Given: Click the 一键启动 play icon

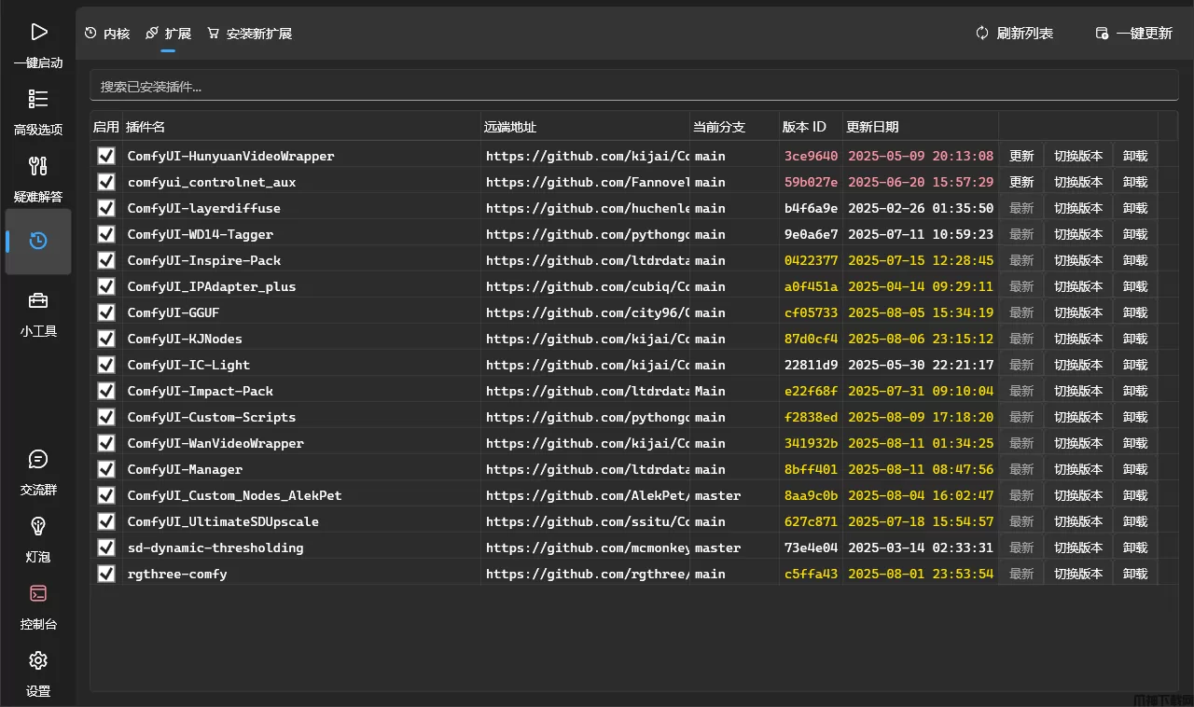Looking at the screenshot, I should 38,33.
